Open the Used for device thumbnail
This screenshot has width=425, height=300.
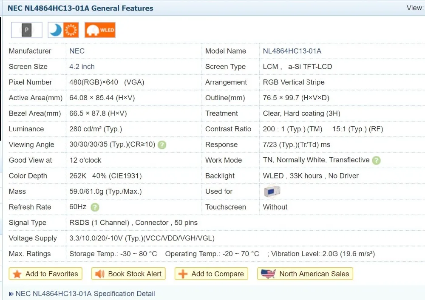click(x=272, y=192)
